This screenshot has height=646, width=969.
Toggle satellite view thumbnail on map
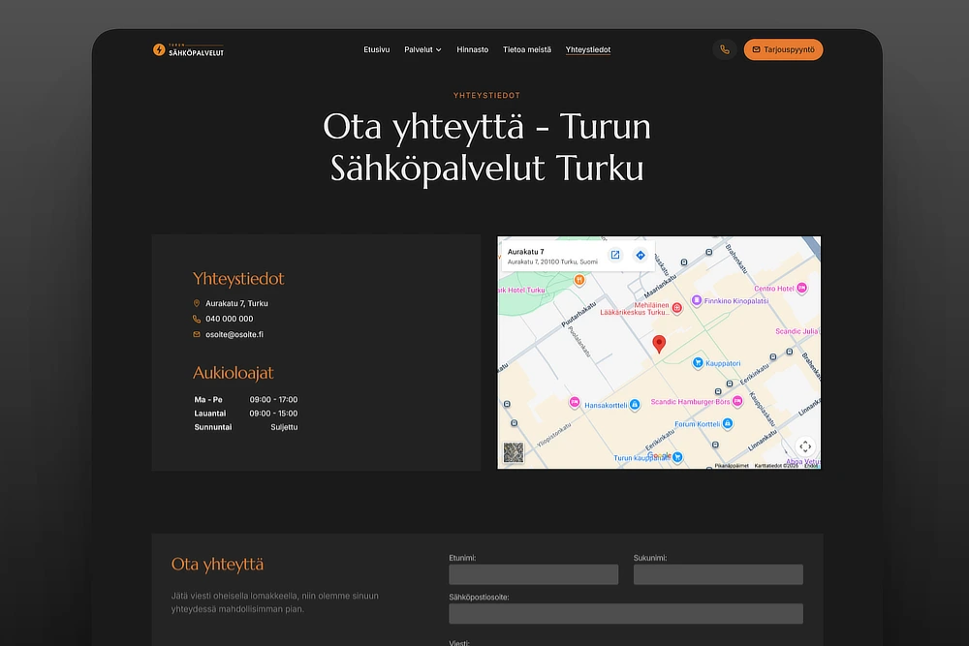coord(514,452)
